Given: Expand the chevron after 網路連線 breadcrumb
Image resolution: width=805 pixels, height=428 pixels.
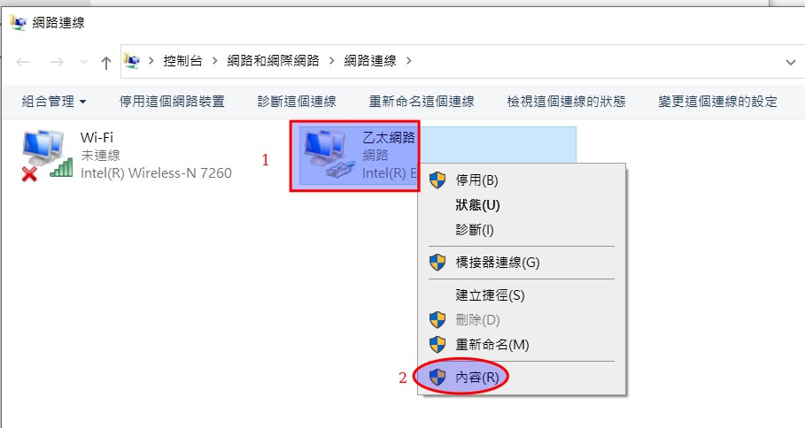Looking at the screenshot, I should click(408, 61).
